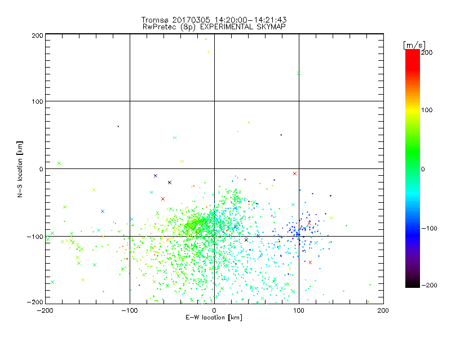
Task: Click the green middle of the color bar
Action: pos(413,168)
